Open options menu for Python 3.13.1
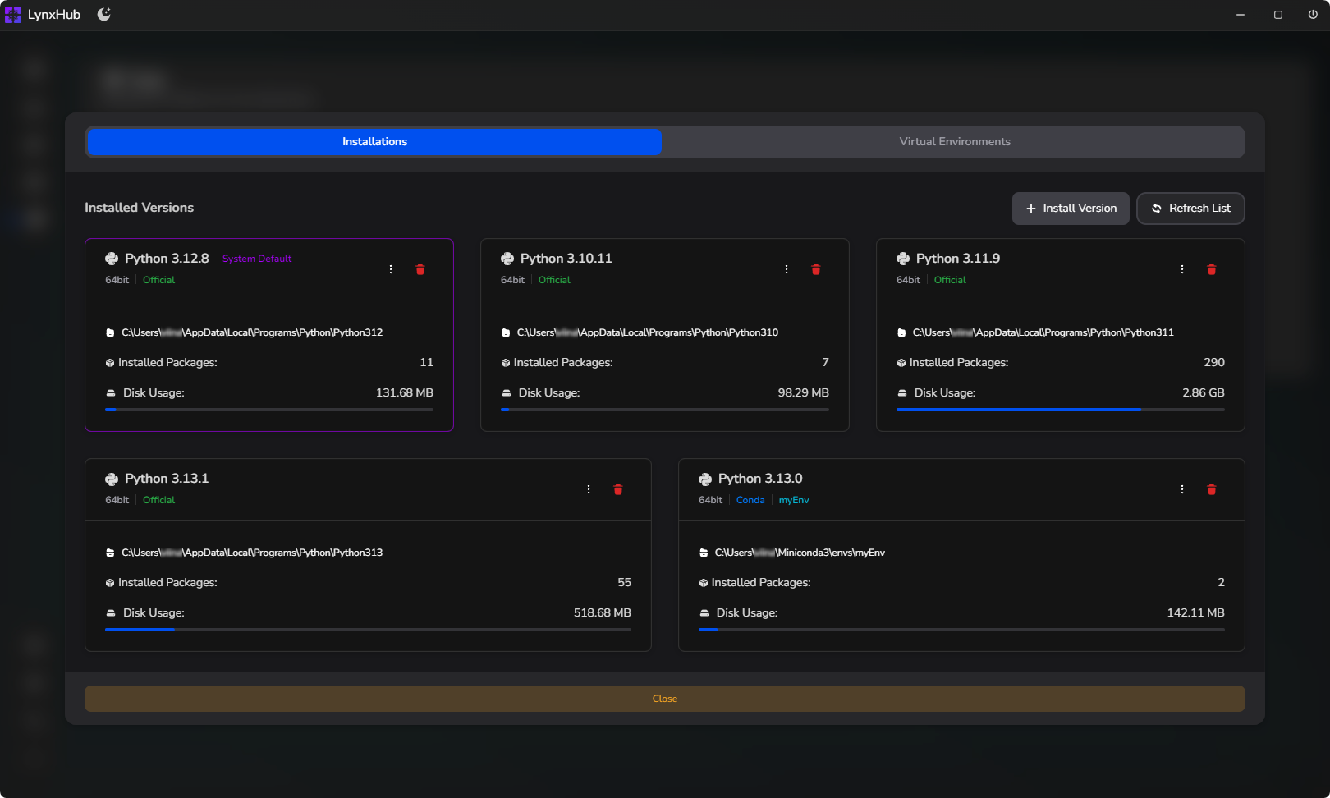 [589, 489]
